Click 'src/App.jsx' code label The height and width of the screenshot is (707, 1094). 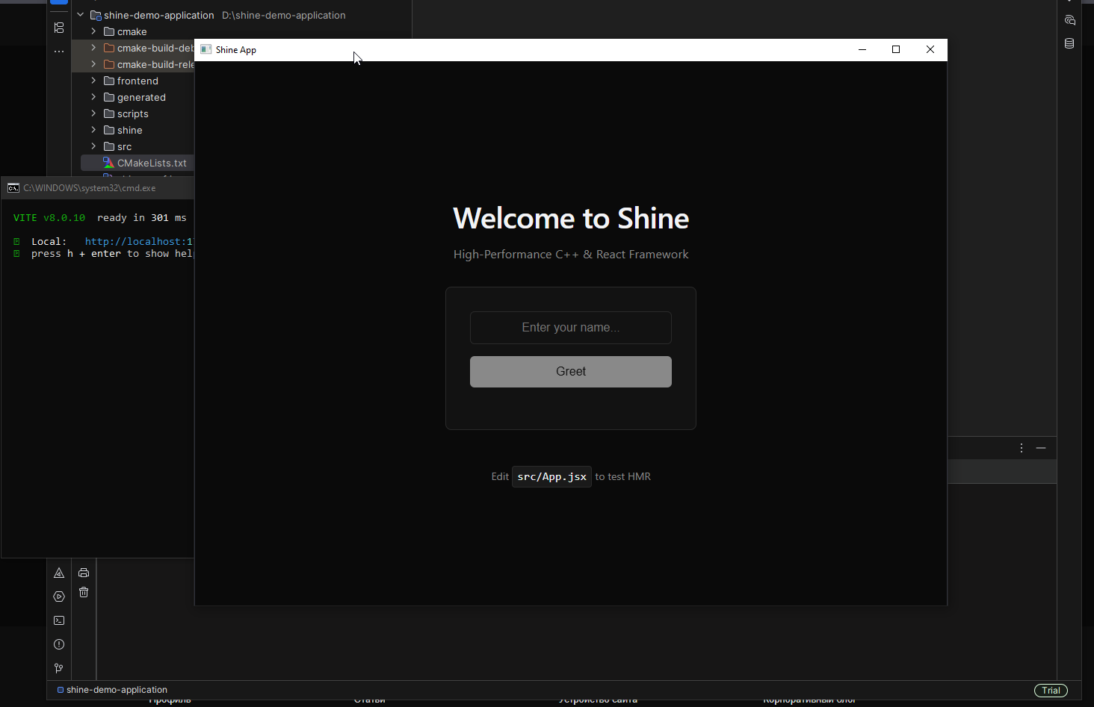pos(551,476)
